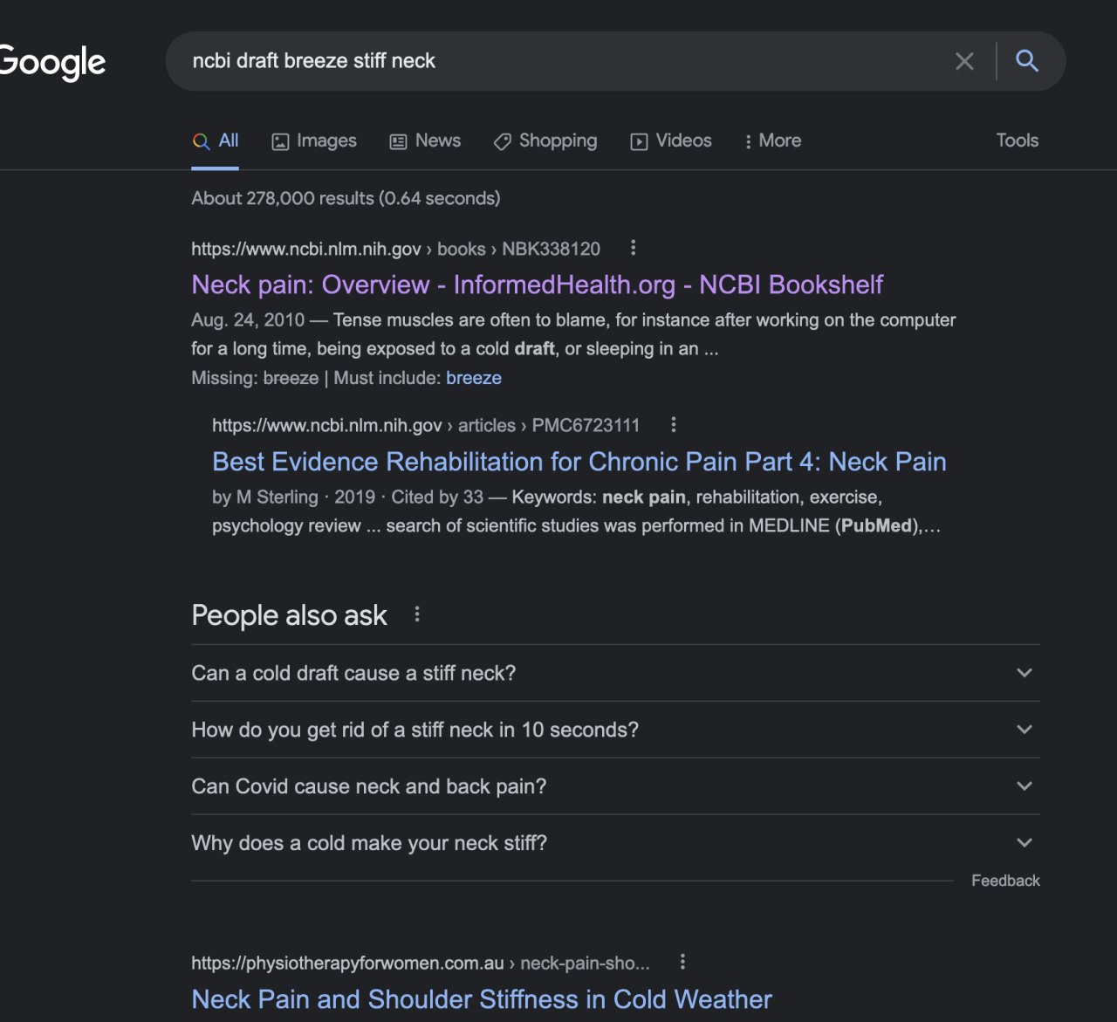Open options dots beside physiotherapyforwomen result
Viewport: 1117px width, 1022px height.
[x=682, y=962]
